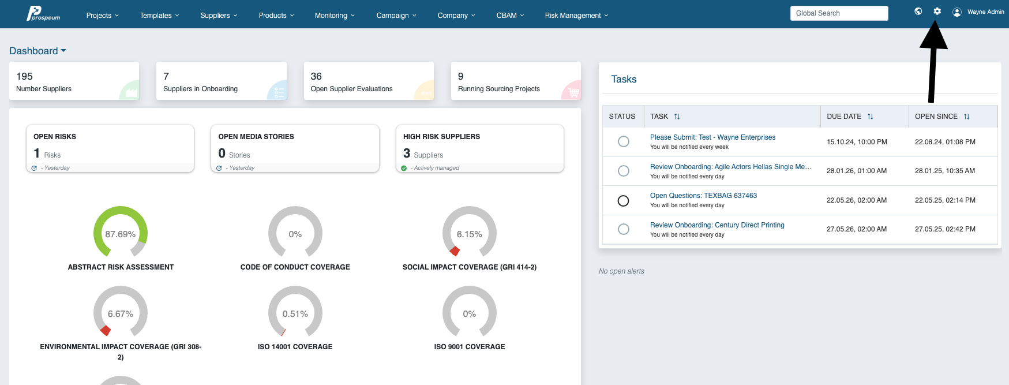Expand the CBAM menu

511,16
